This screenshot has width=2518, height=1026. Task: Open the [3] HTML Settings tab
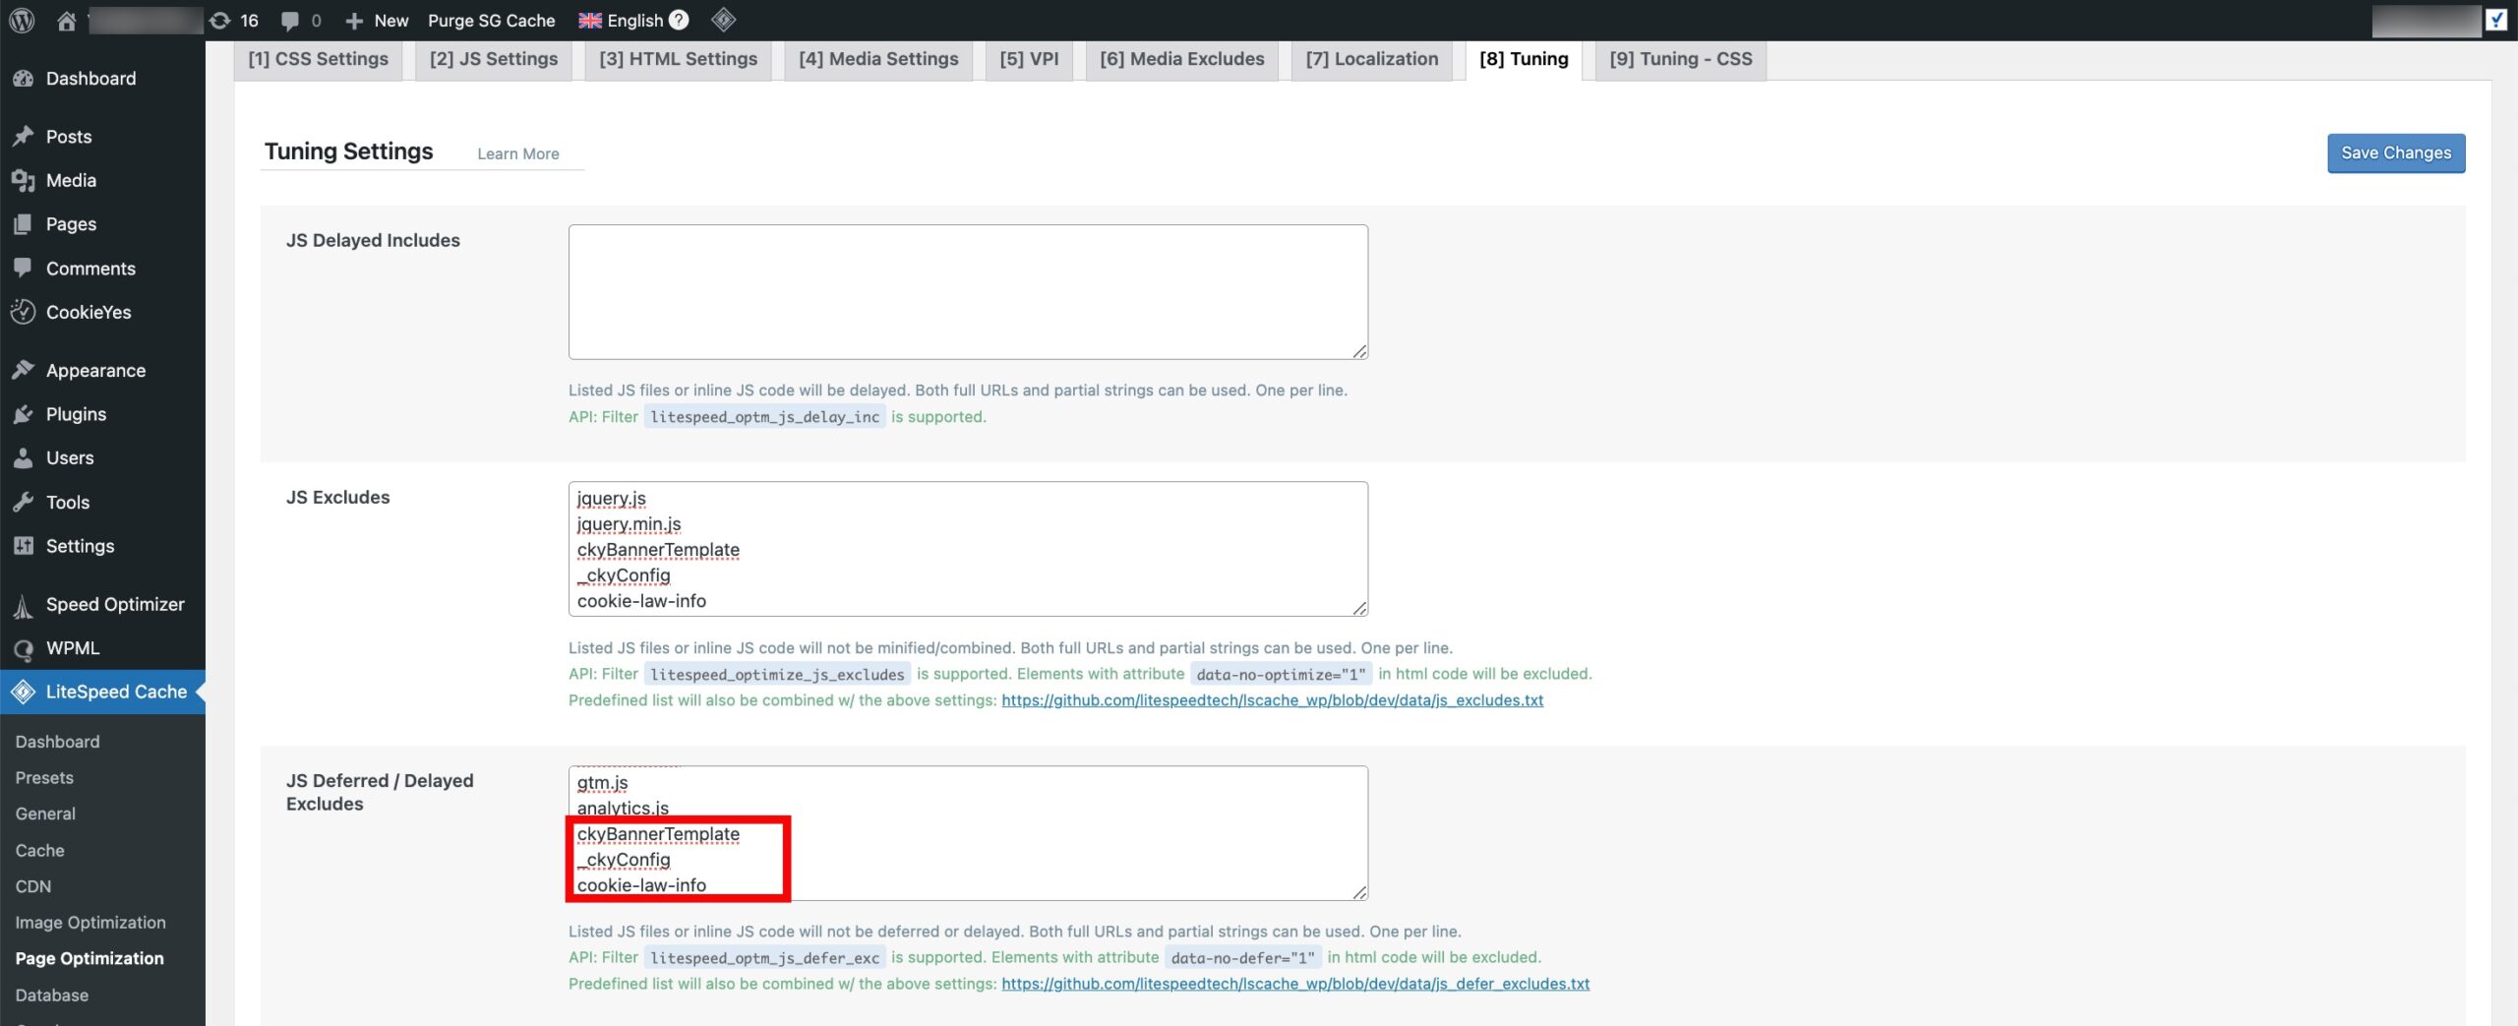pyautogui.click(x=679, y=59)
